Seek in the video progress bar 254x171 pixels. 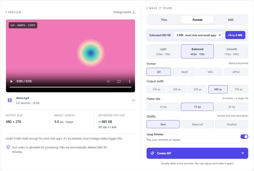click(70, 87)
